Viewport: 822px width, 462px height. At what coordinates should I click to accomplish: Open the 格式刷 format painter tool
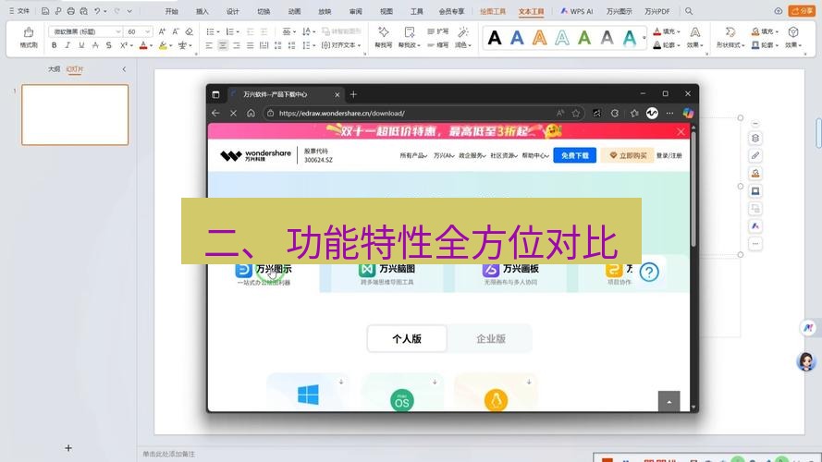tap(29, 38)
